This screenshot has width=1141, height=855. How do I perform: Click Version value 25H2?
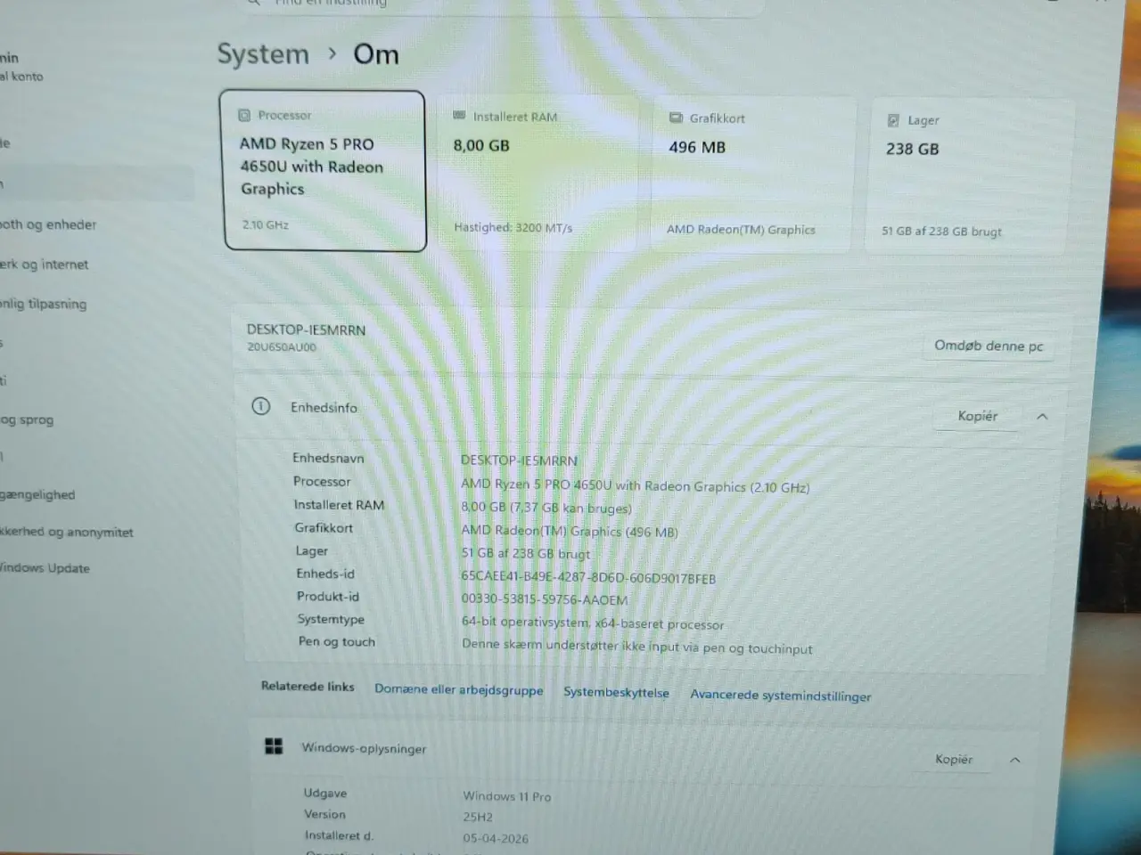click(478, 817)
